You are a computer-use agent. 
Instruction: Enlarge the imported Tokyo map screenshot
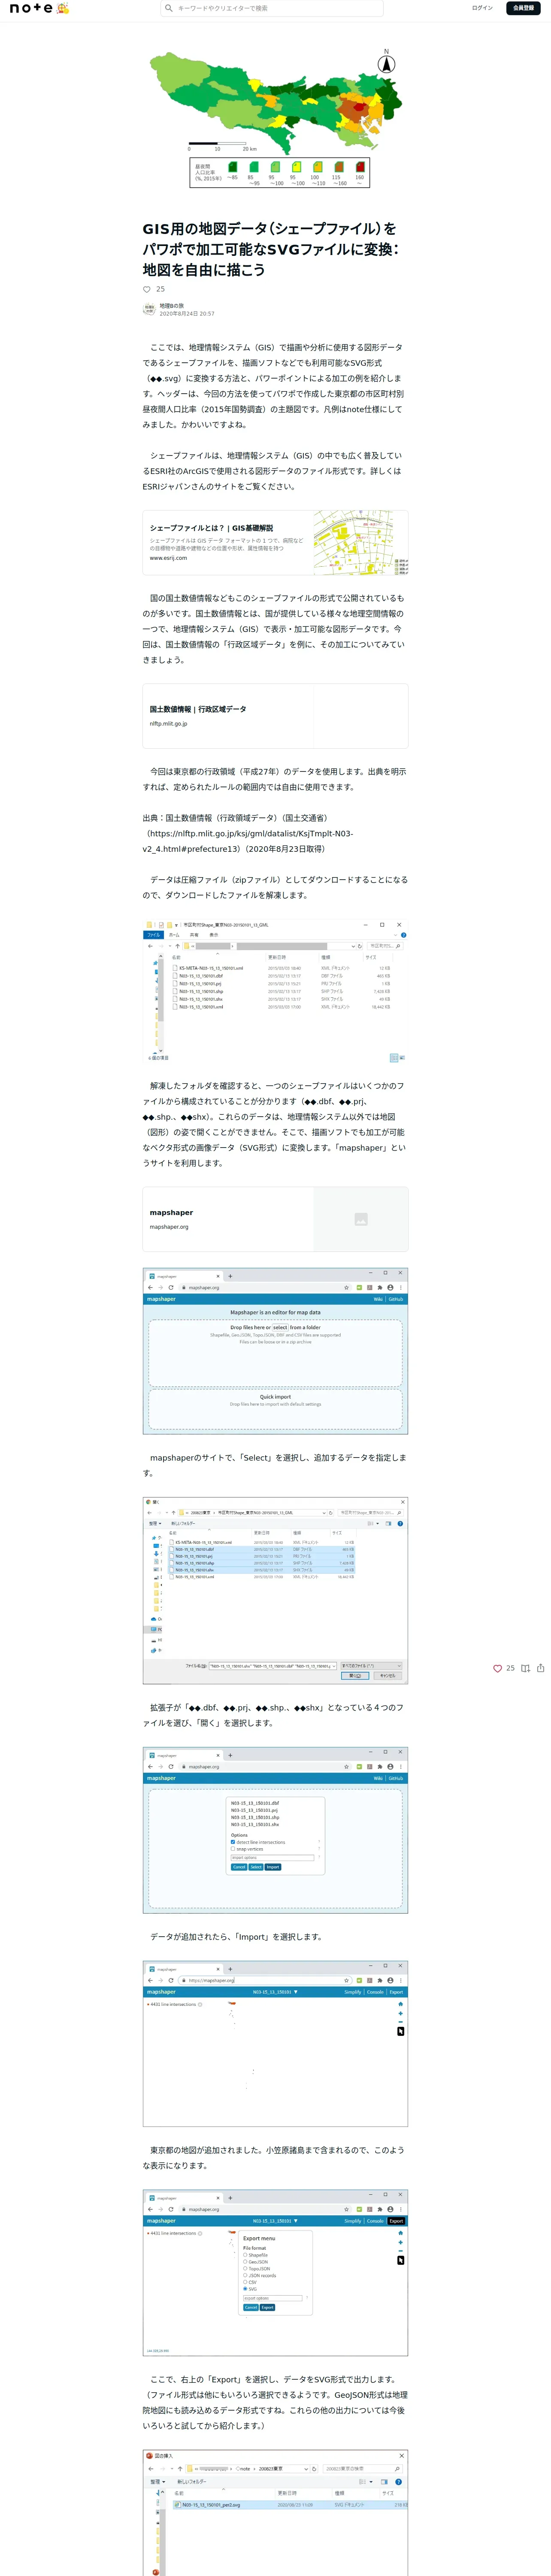(275, 2044)
